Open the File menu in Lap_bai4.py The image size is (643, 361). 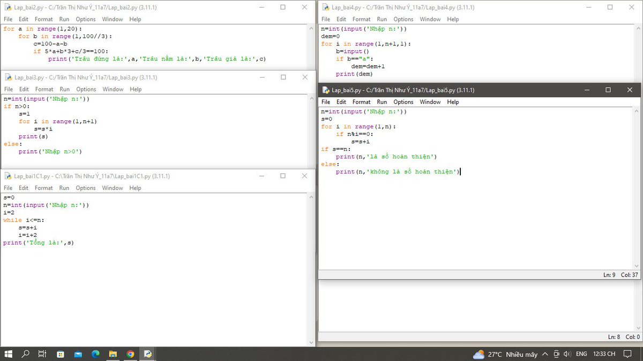click(x=326, y=19)
